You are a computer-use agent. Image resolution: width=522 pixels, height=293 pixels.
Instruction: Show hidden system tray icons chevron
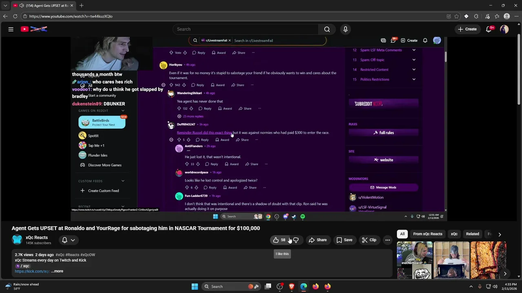[x=471, y=286]
